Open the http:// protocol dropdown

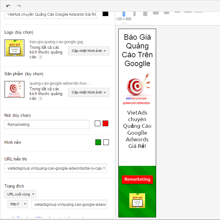[18, 204]
